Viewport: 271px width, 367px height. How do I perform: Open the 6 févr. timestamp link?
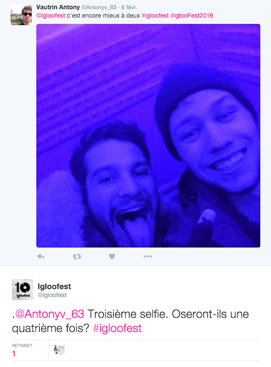point(129,8)
